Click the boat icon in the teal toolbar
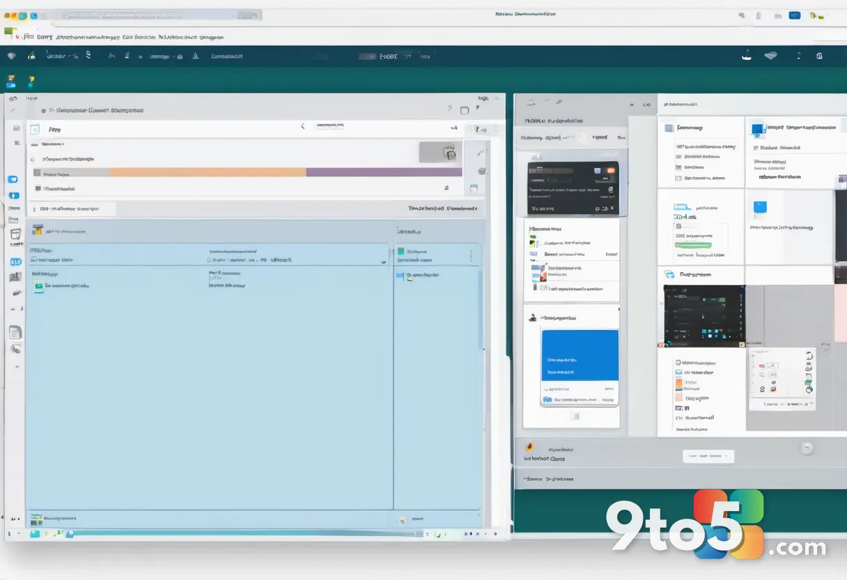The width and height of the screenshot is (847, 580). click(746, 55)
